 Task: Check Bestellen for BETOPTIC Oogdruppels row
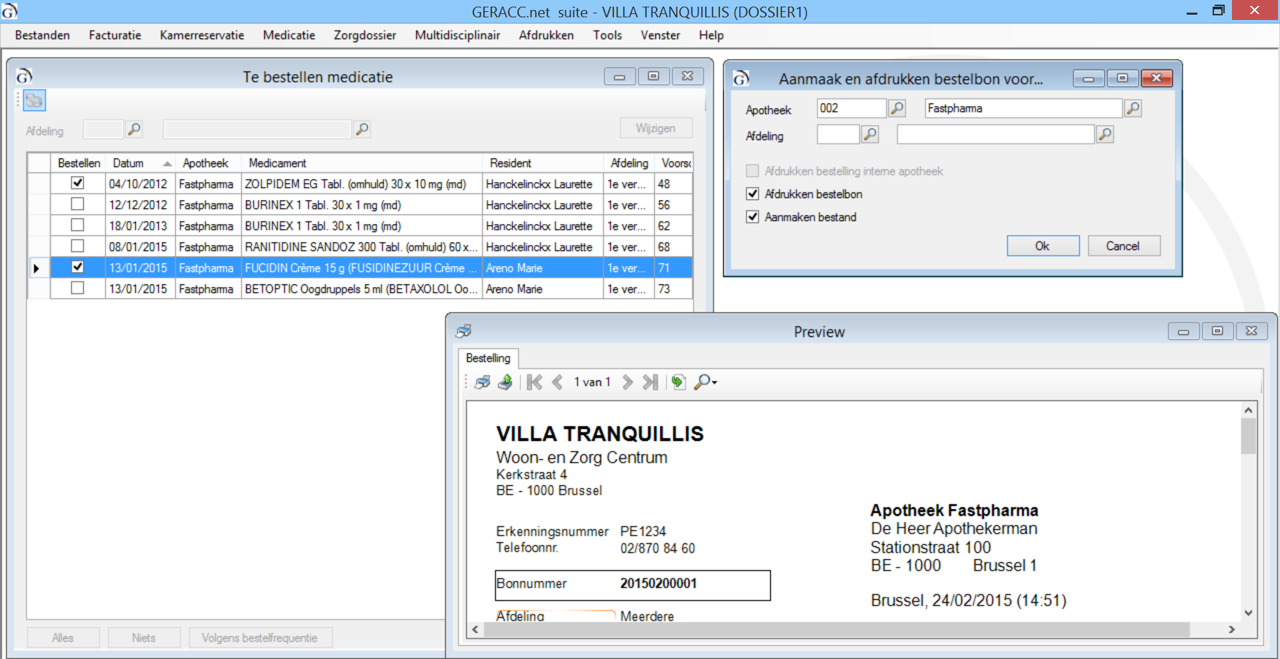77,289
